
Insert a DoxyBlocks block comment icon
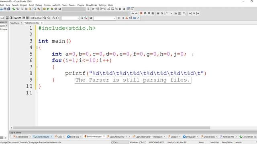167,13
